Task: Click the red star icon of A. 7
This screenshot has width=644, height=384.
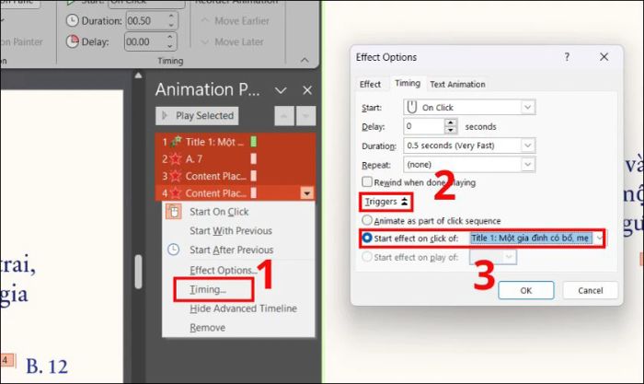Action: coord(176,158)
